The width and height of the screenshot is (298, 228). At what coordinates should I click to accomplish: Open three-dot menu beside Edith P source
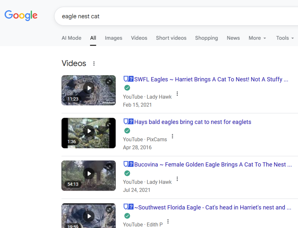tap(168, 221)
